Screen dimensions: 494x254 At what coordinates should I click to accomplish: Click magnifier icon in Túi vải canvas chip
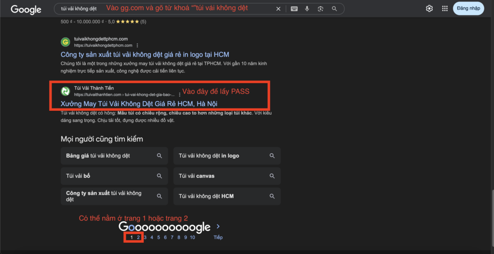pyautogui.click(x=272, y=176)
